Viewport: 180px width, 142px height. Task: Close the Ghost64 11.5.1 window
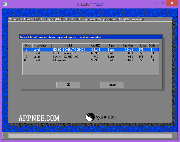click(172, 3)
